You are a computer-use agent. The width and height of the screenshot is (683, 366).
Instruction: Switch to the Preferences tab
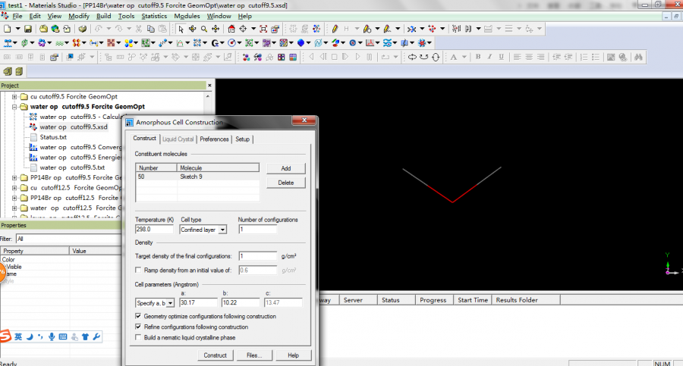coord(214,139)
